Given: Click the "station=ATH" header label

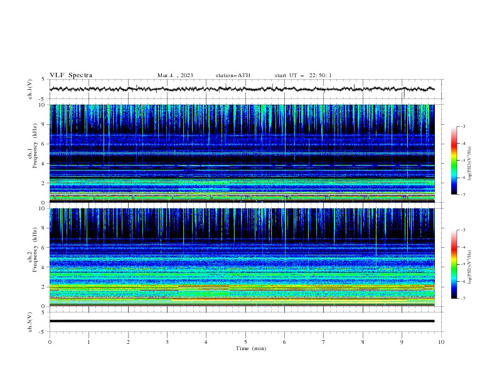Looking at the screenshot, I should click(233, 75).
